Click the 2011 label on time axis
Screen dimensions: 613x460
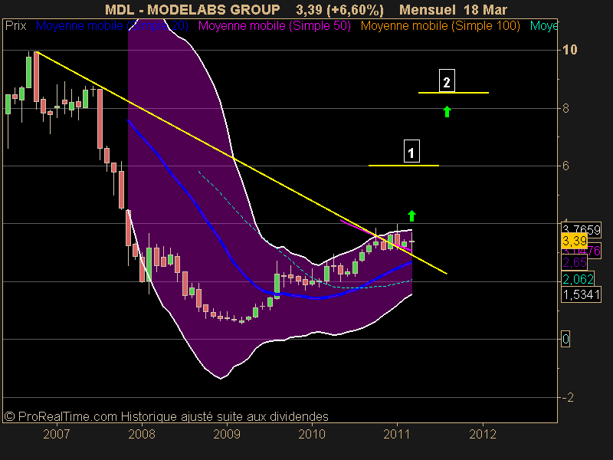397,434
